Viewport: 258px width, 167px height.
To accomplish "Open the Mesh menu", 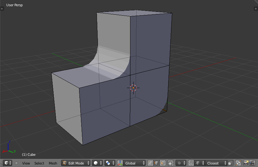I will pos(53,163).
